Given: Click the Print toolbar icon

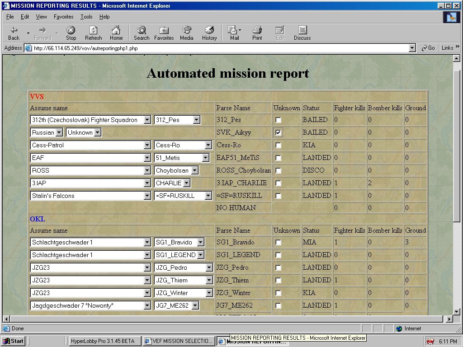Looking at the screenshot, I should [257, 30].
